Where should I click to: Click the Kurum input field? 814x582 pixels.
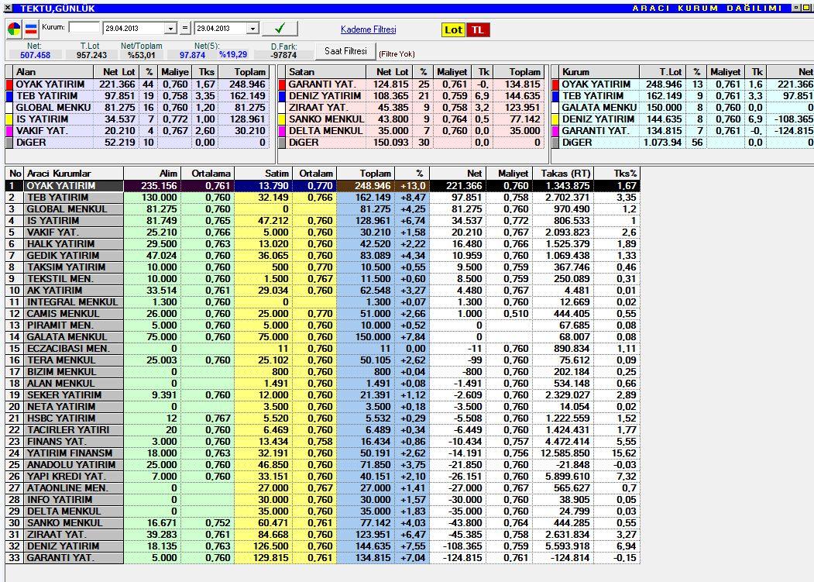point(84,28)
